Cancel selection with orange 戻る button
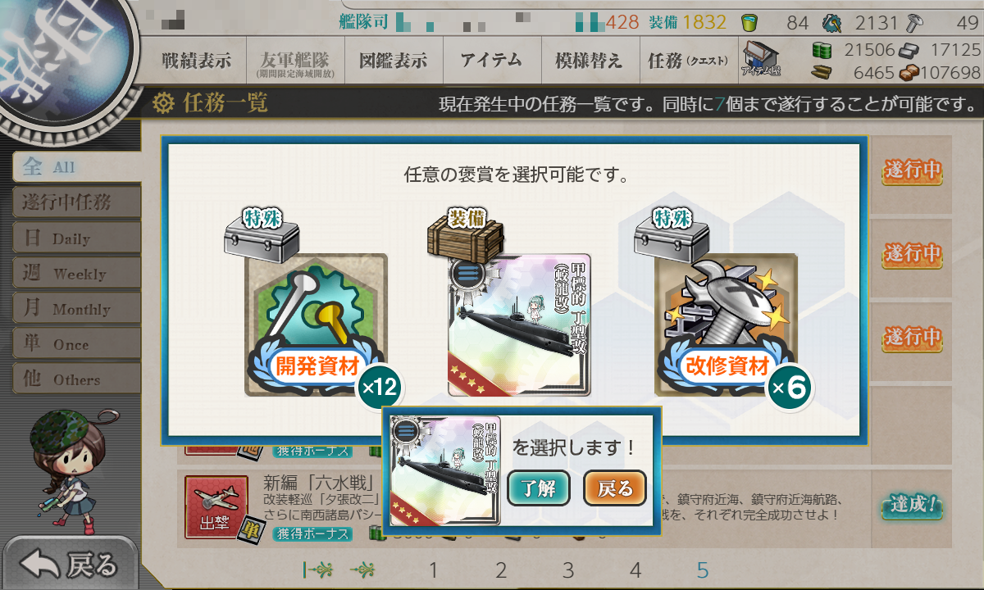984x590 pixels. coord(615,489)
